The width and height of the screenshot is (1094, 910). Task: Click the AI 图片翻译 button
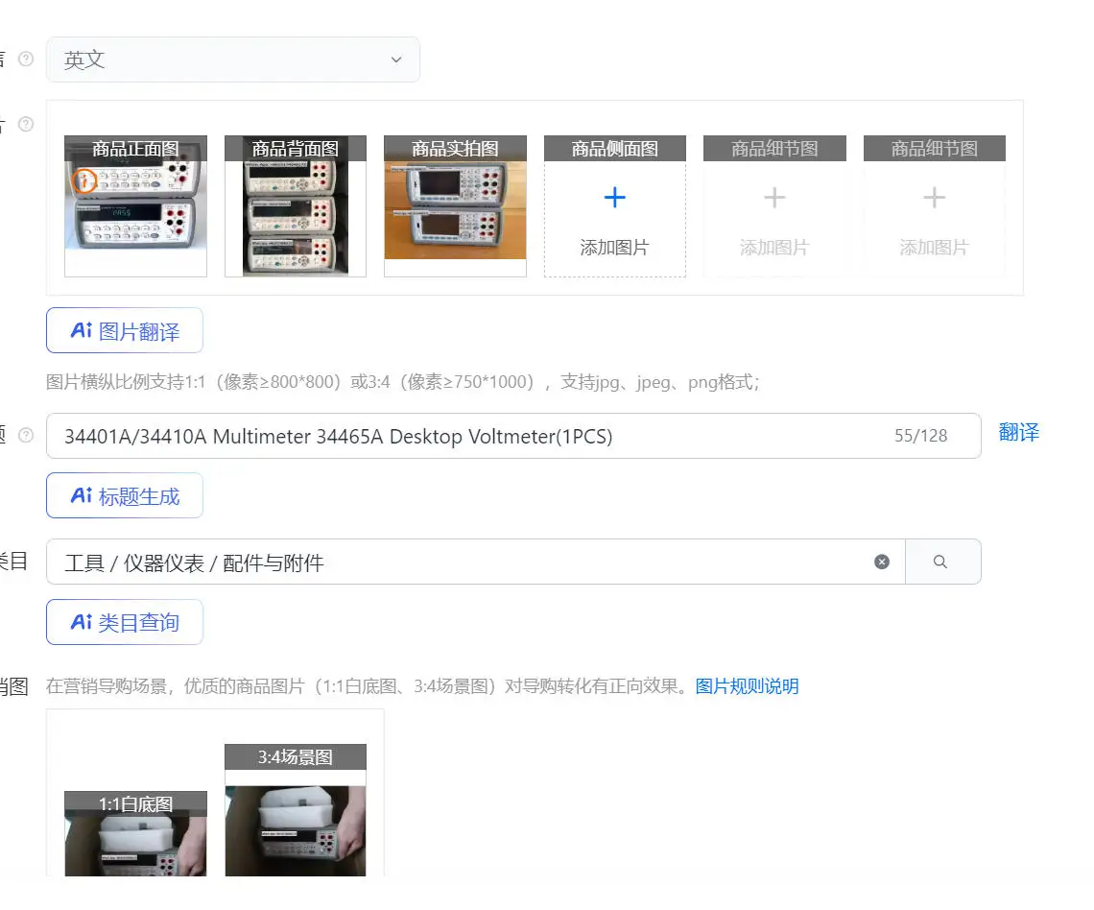tap(125, 331)
